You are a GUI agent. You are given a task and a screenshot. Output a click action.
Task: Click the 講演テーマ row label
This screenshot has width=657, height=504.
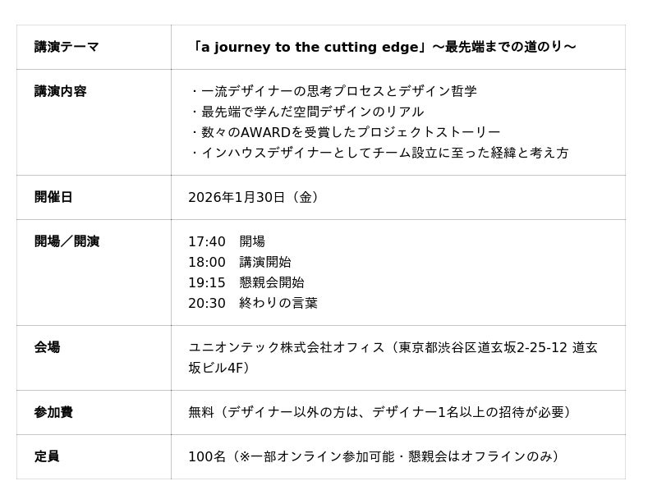coord(67,47)
